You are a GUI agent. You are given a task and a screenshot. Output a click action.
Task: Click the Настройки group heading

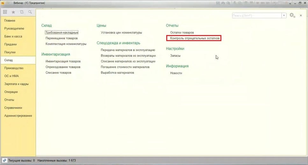coord(175,48)
